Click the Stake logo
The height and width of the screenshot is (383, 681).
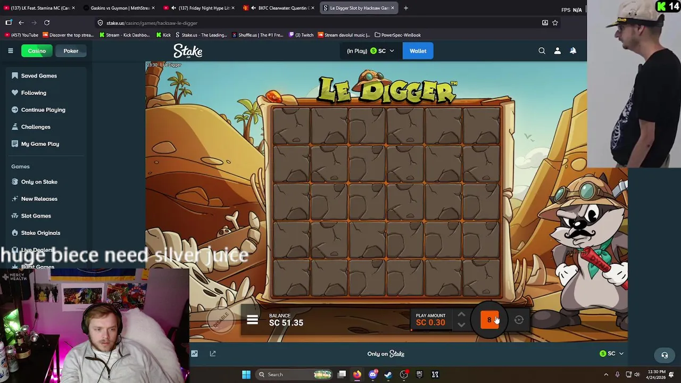pos(188,51)
